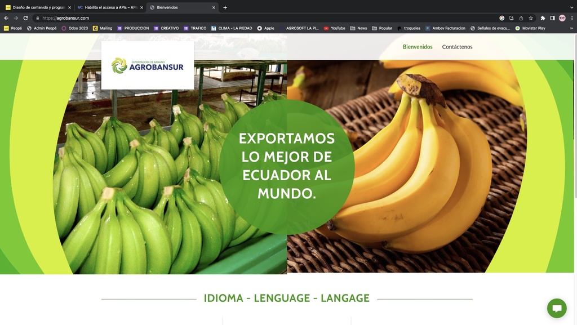Click the IDIOMA - LENGUAGE - LANGAGE heading
577x325 pixels.
coord(287,298)
